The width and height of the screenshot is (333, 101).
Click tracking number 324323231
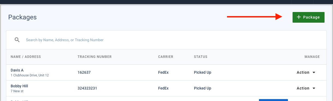[x=87, y=88]
